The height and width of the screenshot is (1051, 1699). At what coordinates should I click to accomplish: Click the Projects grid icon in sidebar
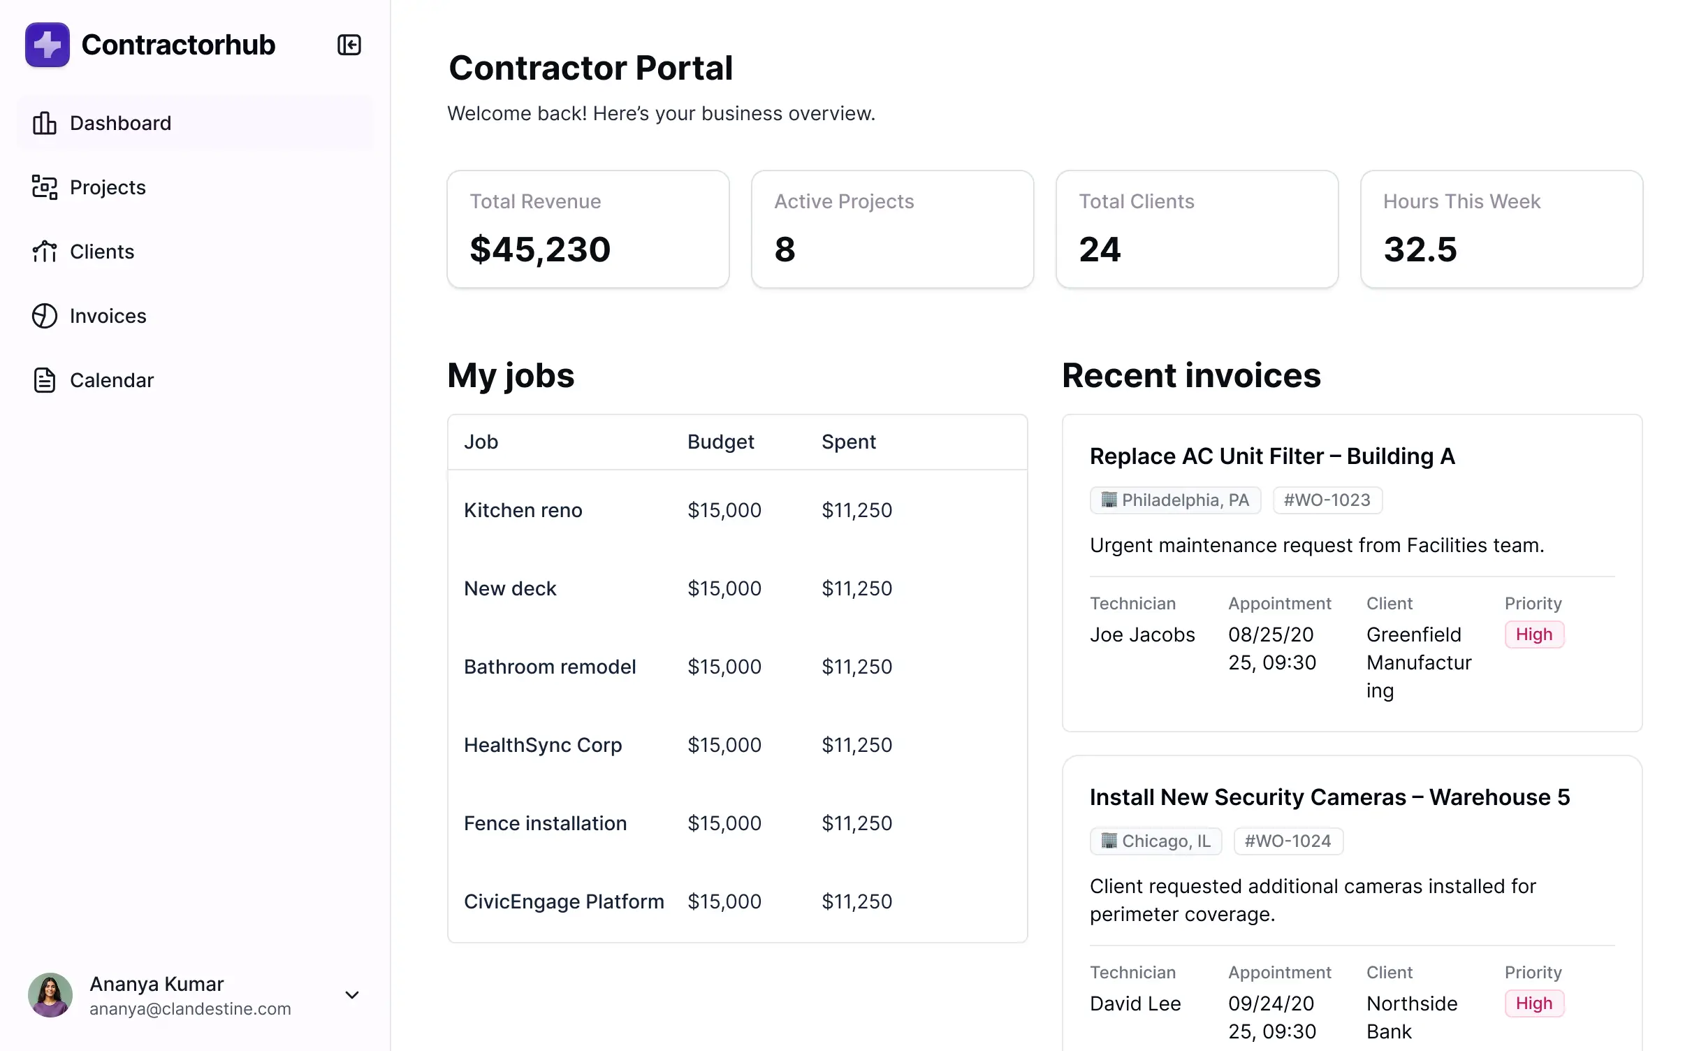(44, 187)
